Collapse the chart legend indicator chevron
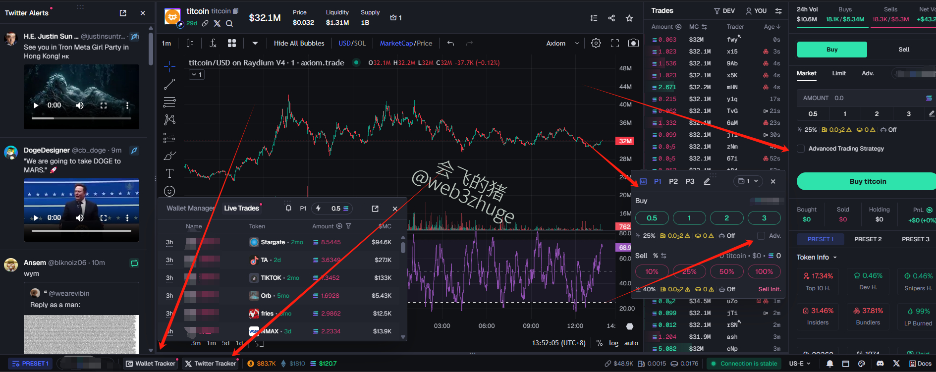This screenshot has width=936, height=372. (x=197, y=74)
